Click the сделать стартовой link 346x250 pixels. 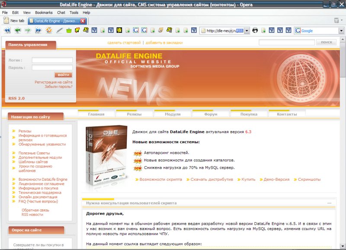click(124, 42)
